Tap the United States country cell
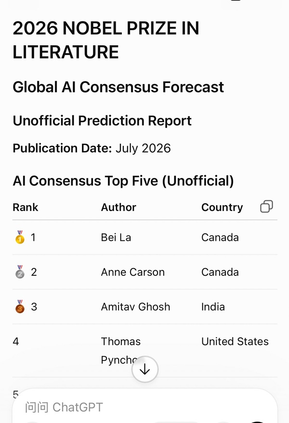Viewport: 289px width, 423px height. click(235, 341)
